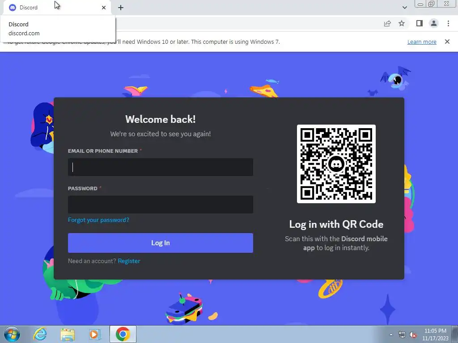Click the Chrome taskbar icon

123,334
